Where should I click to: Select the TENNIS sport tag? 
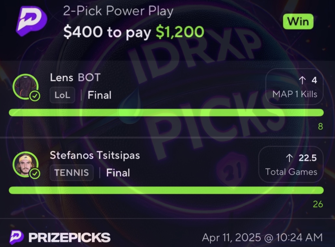[71, 173]
